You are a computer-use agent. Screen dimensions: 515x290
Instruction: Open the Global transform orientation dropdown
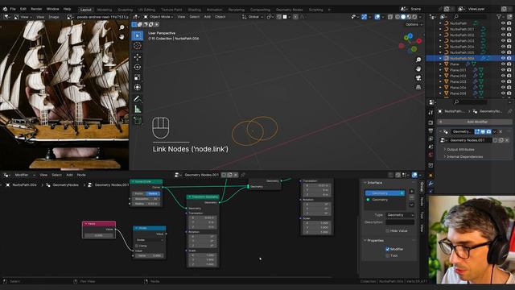253,17
